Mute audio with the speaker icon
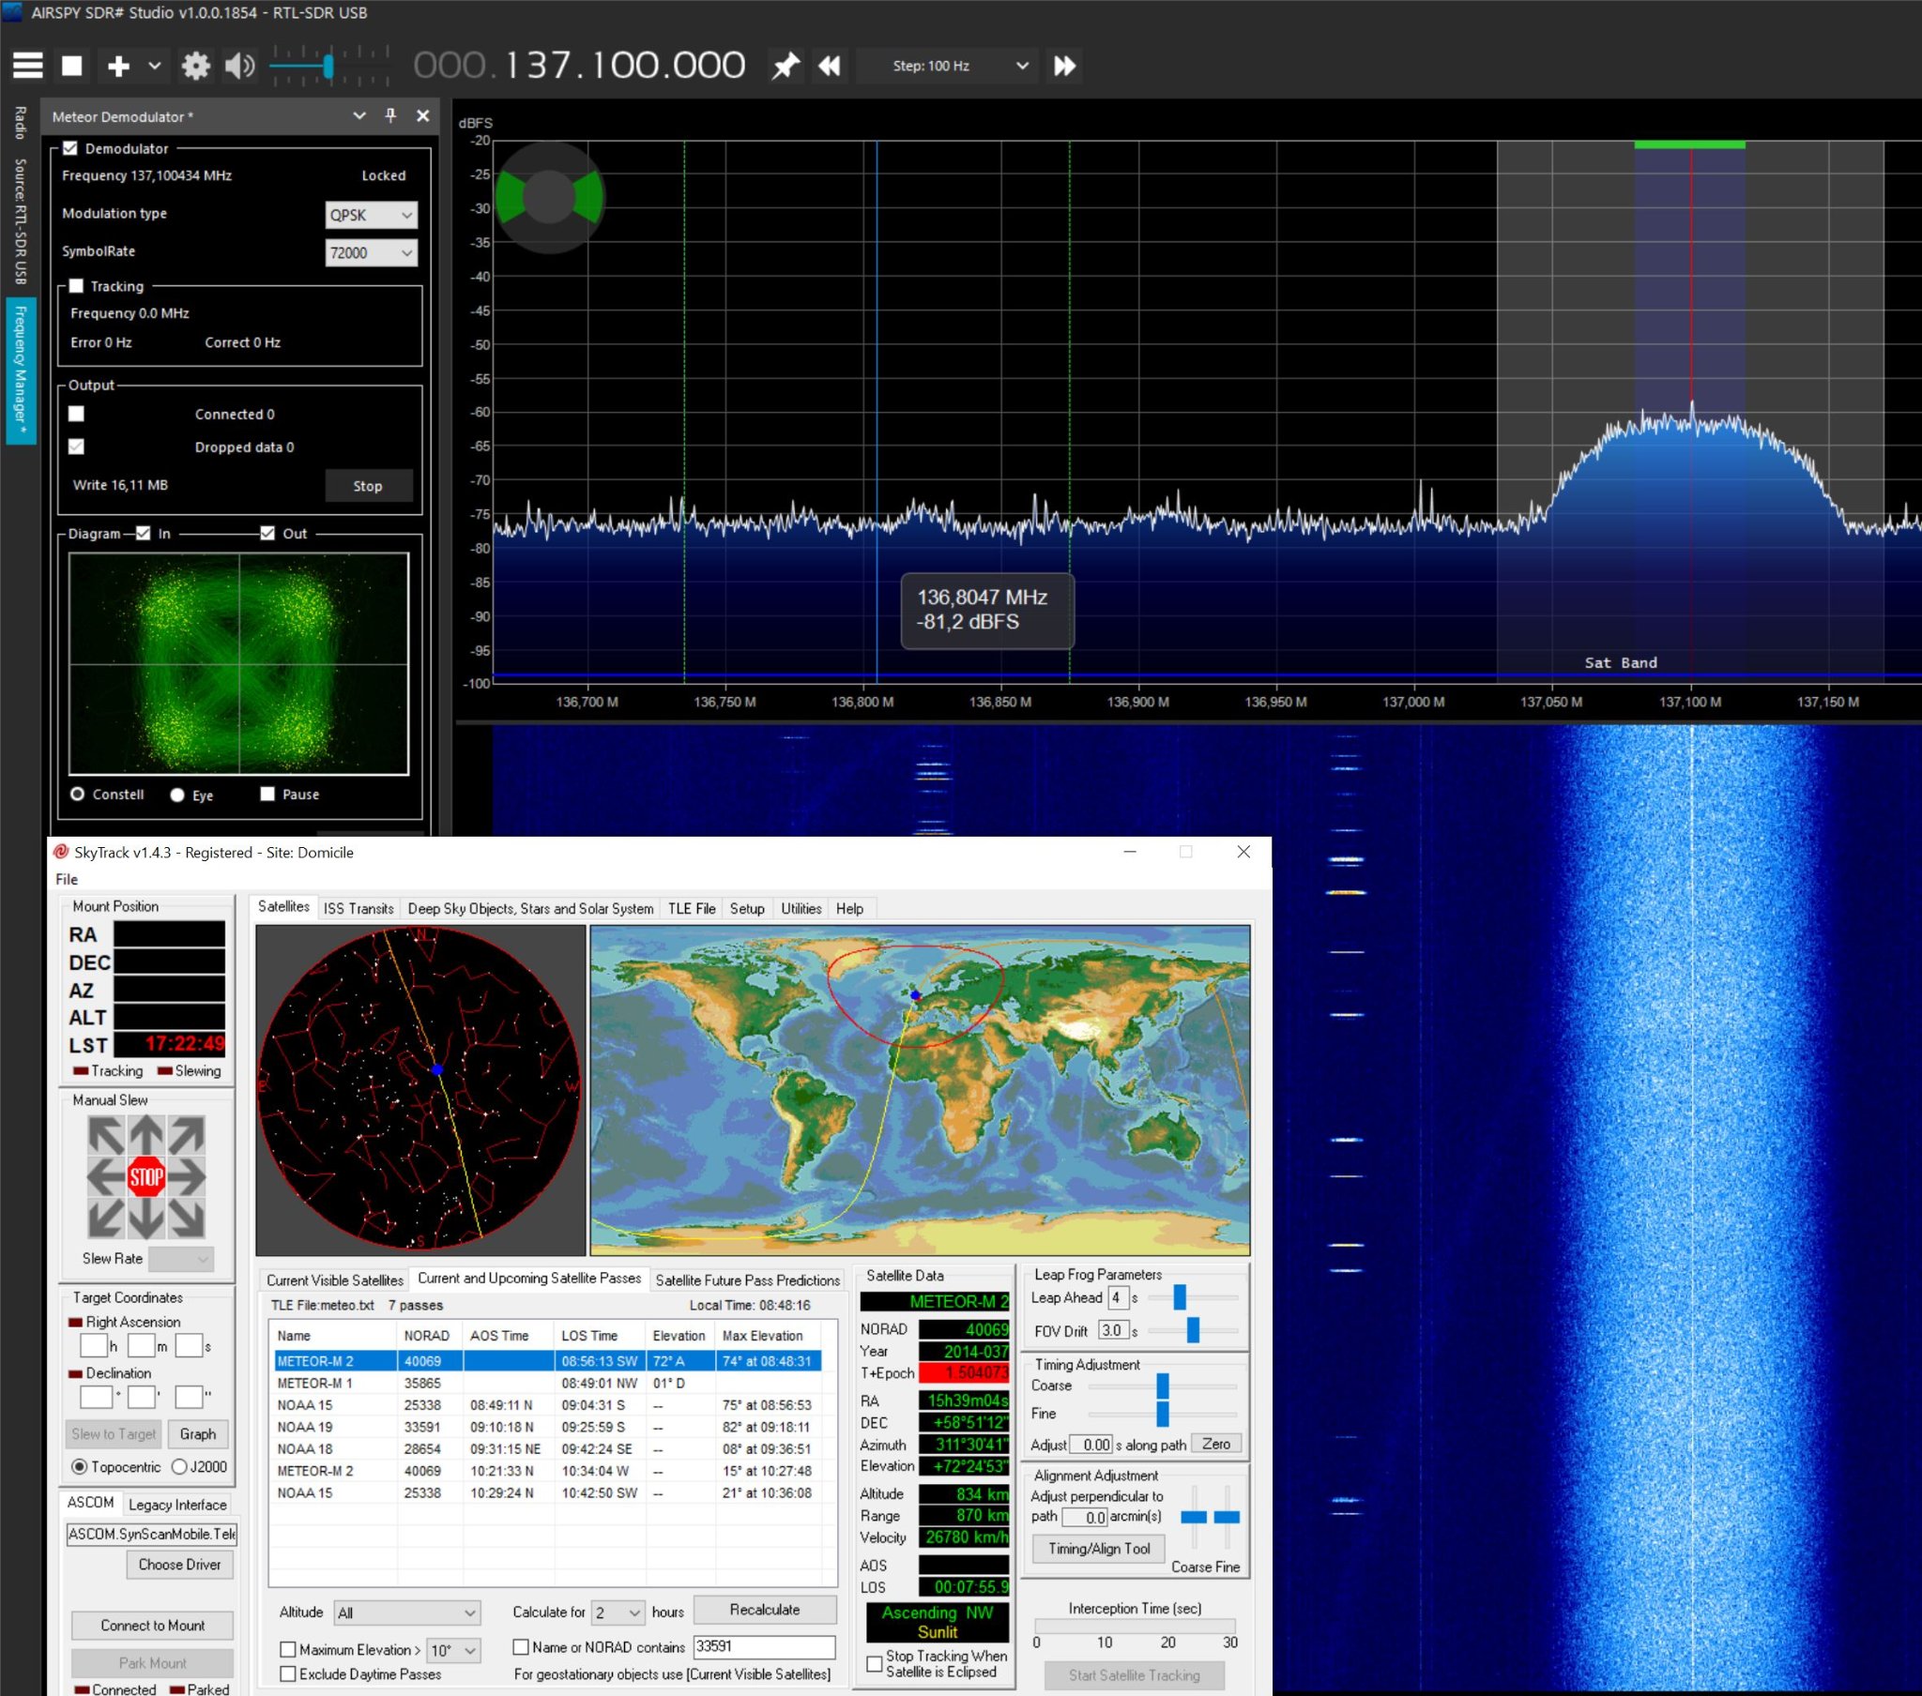The height and width of the screenshot is (1696, 1922). click(239, 66)
